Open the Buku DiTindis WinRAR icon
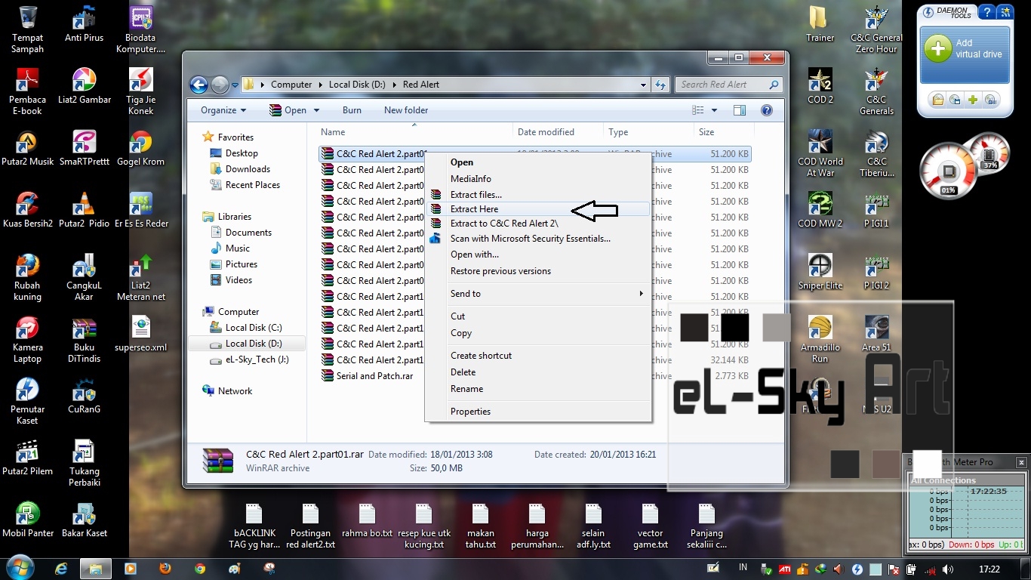The height and width of the screenshot is (580, 1031). [84, 339]
